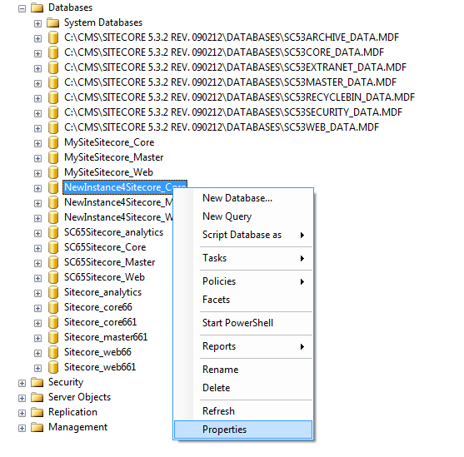
Task: Open Properties from the context menu
Action: (243, 430)
